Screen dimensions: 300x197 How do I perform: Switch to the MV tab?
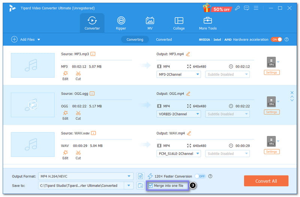pyautogui.click(x=150, y=23)
